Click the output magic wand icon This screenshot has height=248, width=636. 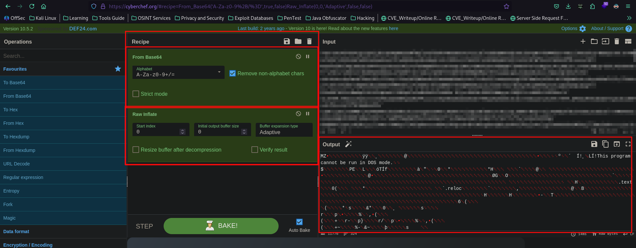click(x=348, y=144)
